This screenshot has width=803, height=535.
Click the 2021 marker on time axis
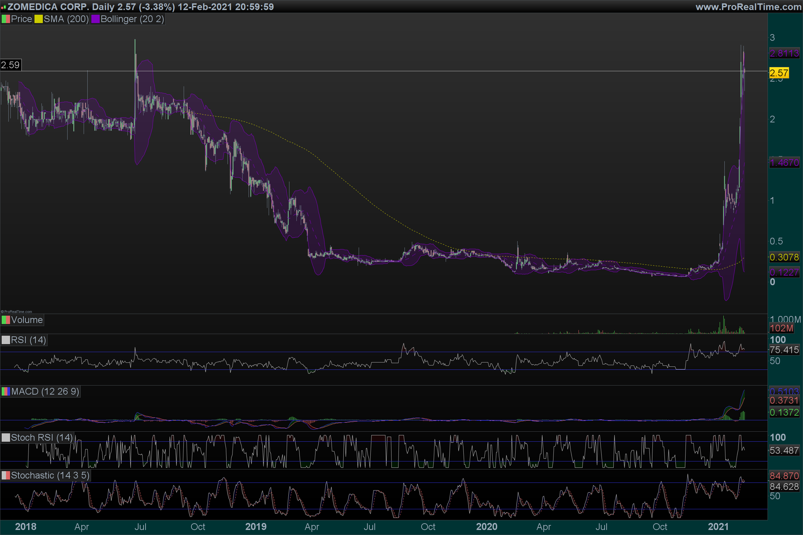tap(718, 526)
